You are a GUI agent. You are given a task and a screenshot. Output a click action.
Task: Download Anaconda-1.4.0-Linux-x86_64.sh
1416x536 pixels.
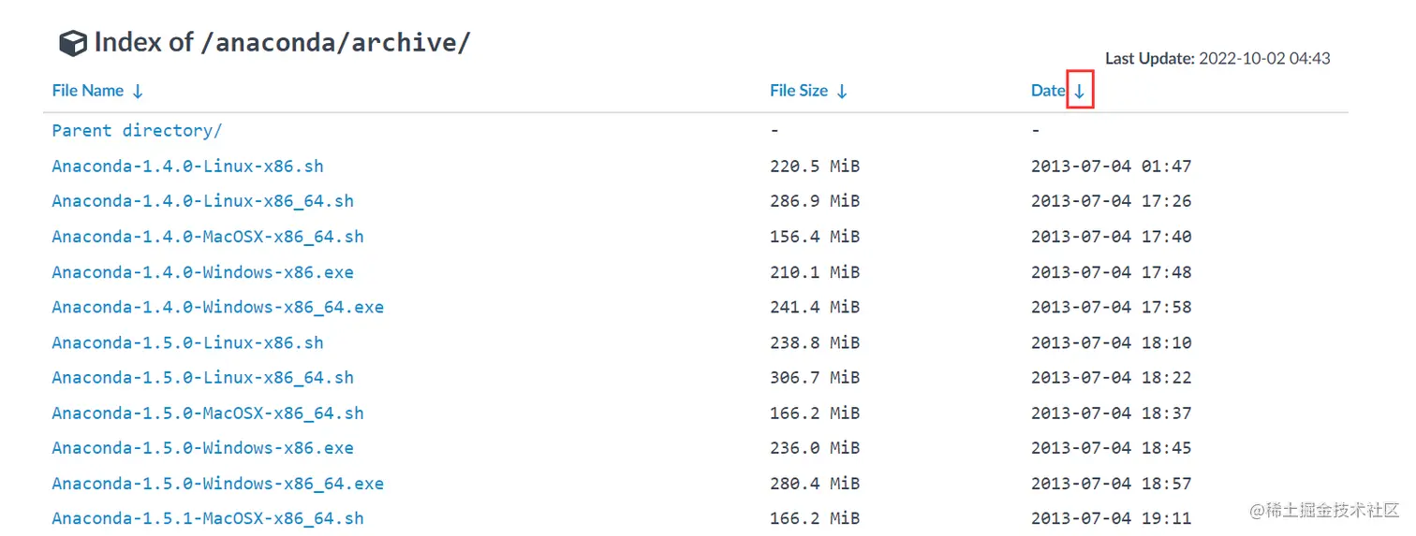(x=203, y=201)
